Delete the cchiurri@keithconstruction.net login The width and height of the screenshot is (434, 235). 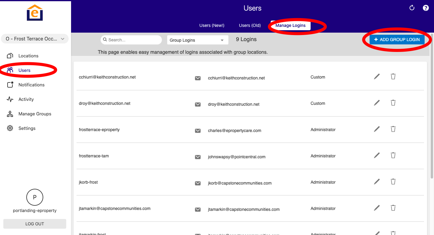pyautogui.click(x=393, y=76)
